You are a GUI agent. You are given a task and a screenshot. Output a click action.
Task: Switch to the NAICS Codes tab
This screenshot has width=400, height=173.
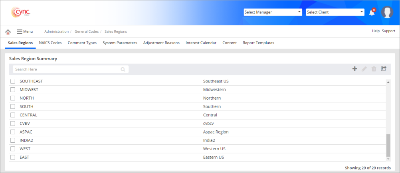(x=50, y=43)
